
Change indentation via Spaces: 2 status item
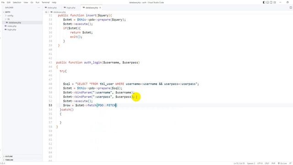tap(251, 163)
